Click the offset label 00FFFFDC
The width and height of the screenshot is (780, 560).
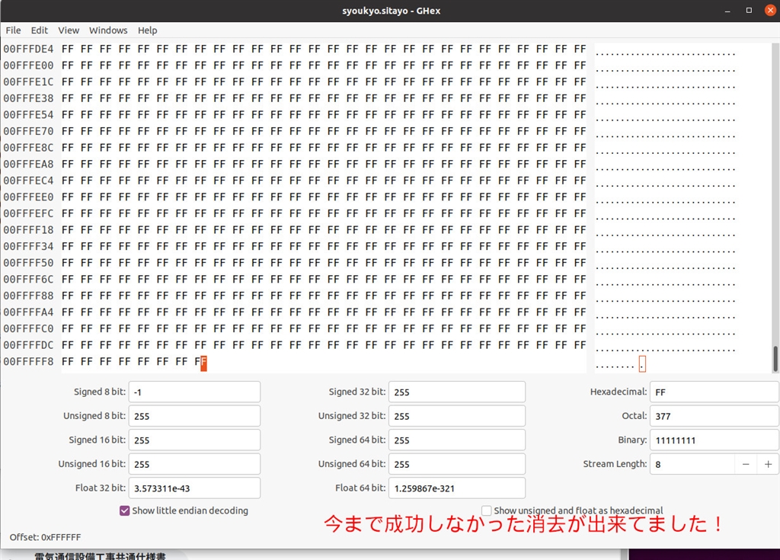point(28,345)
